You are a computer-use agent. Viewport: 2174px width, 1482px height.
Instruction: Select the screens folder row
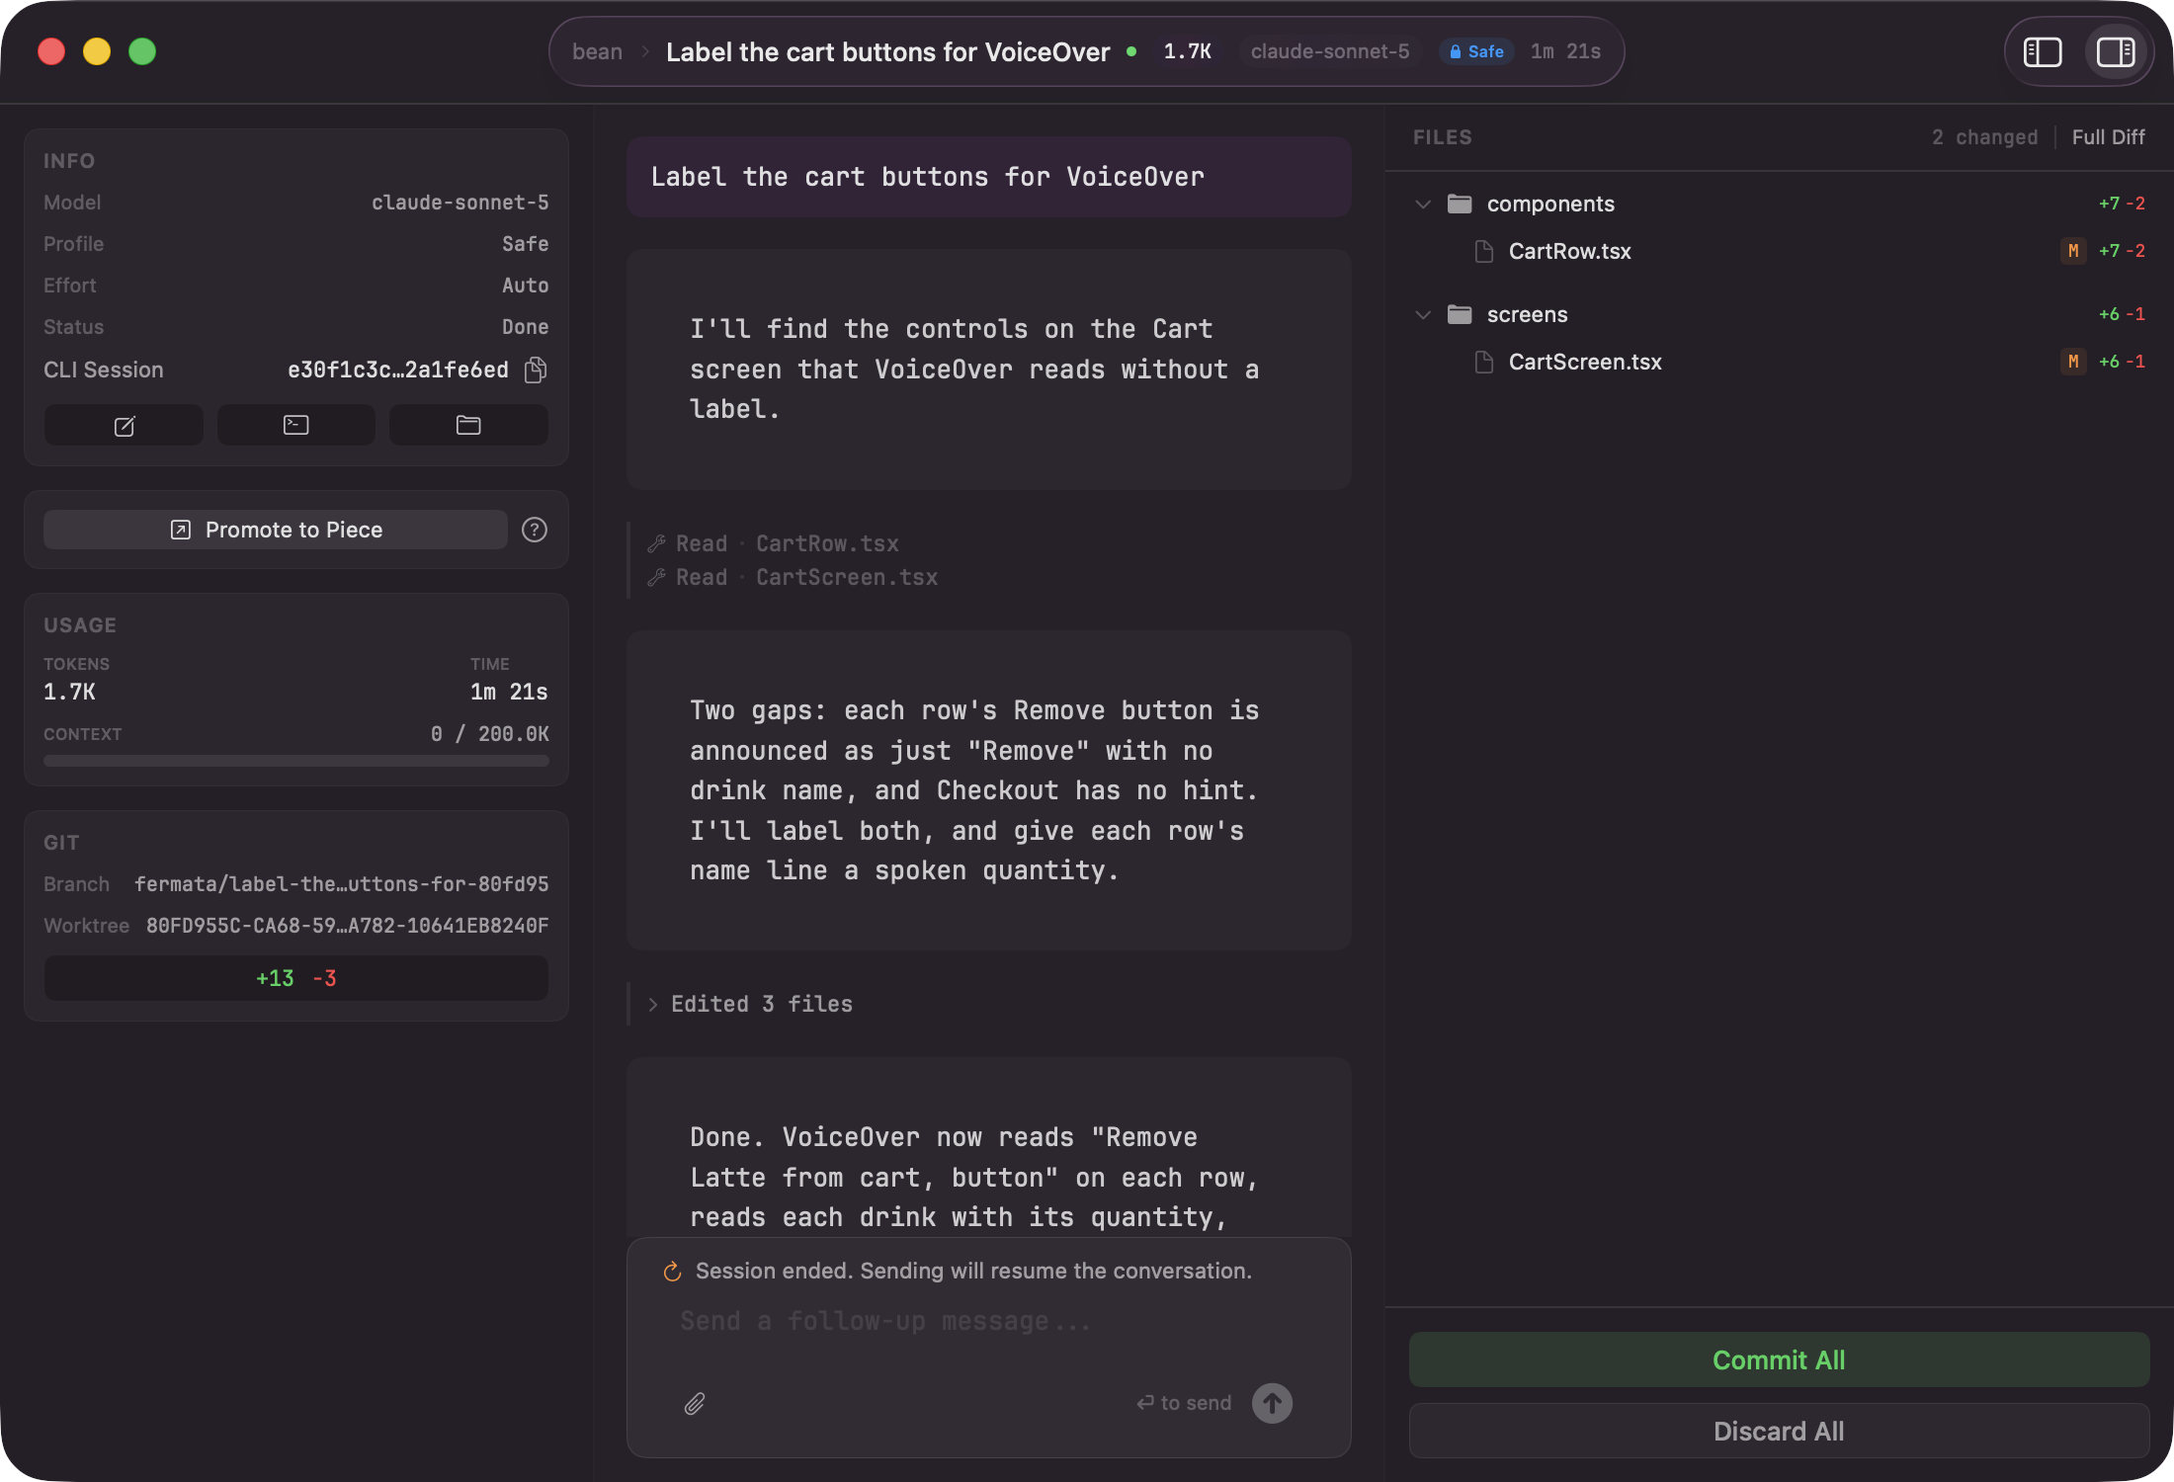tap(1779, 314)
